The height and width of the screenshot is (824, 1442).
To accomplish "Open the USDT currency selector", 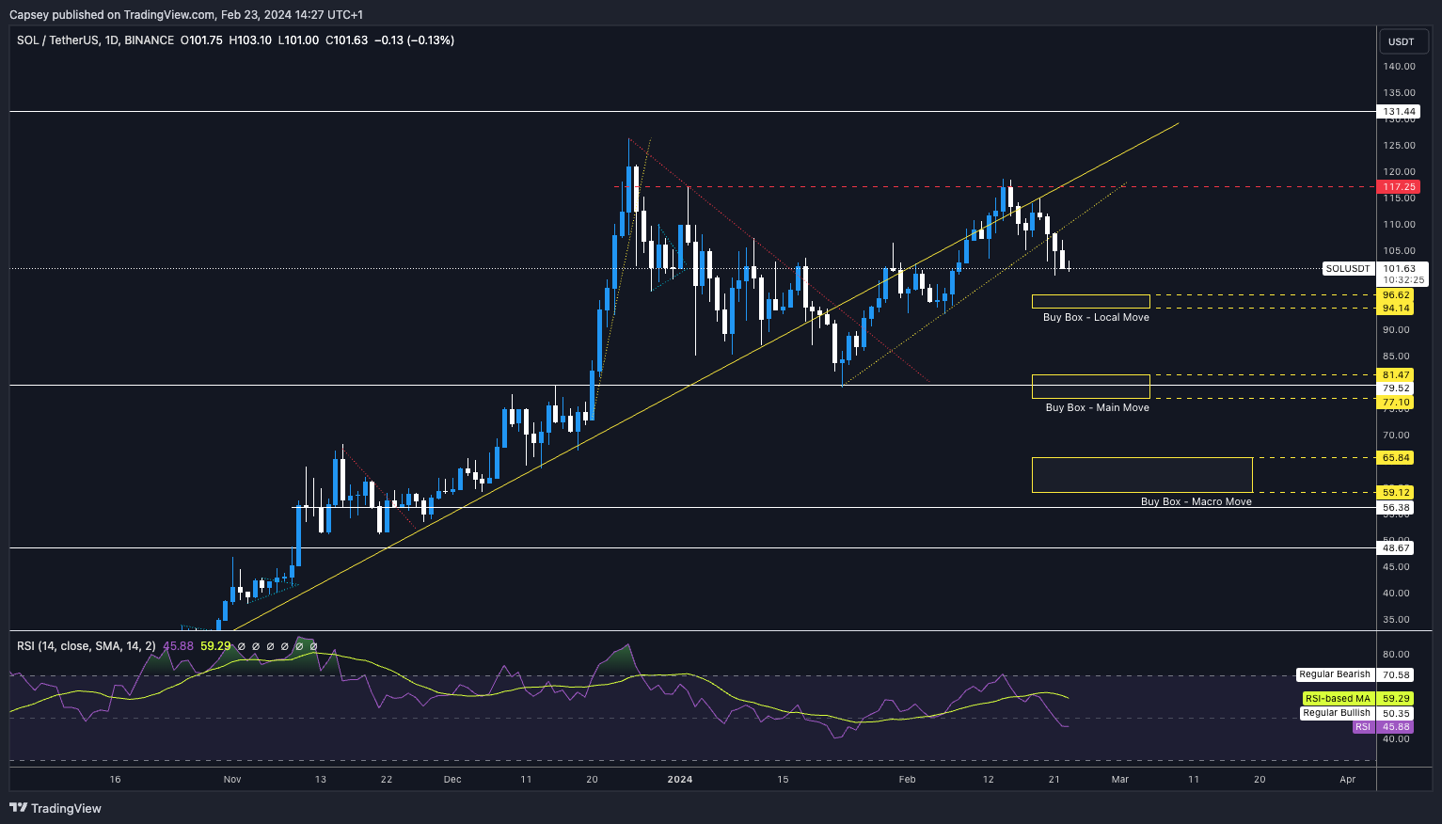I will tap(1401, 41).
